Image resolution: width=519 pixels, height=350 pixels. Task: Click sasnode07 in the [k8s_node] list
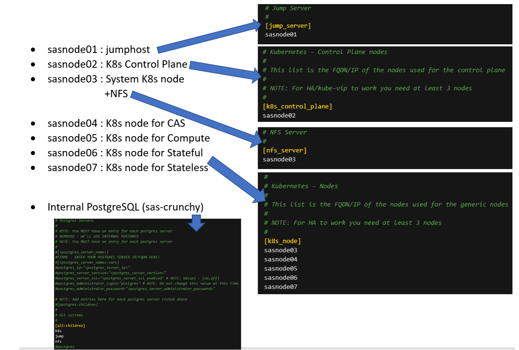pyautogui.click(x=281, y=286)
